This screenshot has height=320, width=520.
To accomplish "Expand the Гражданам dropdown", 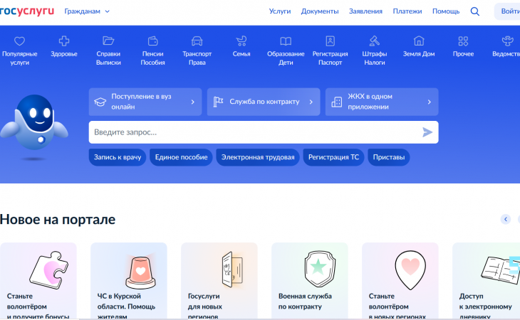I will tap(87, 11).
